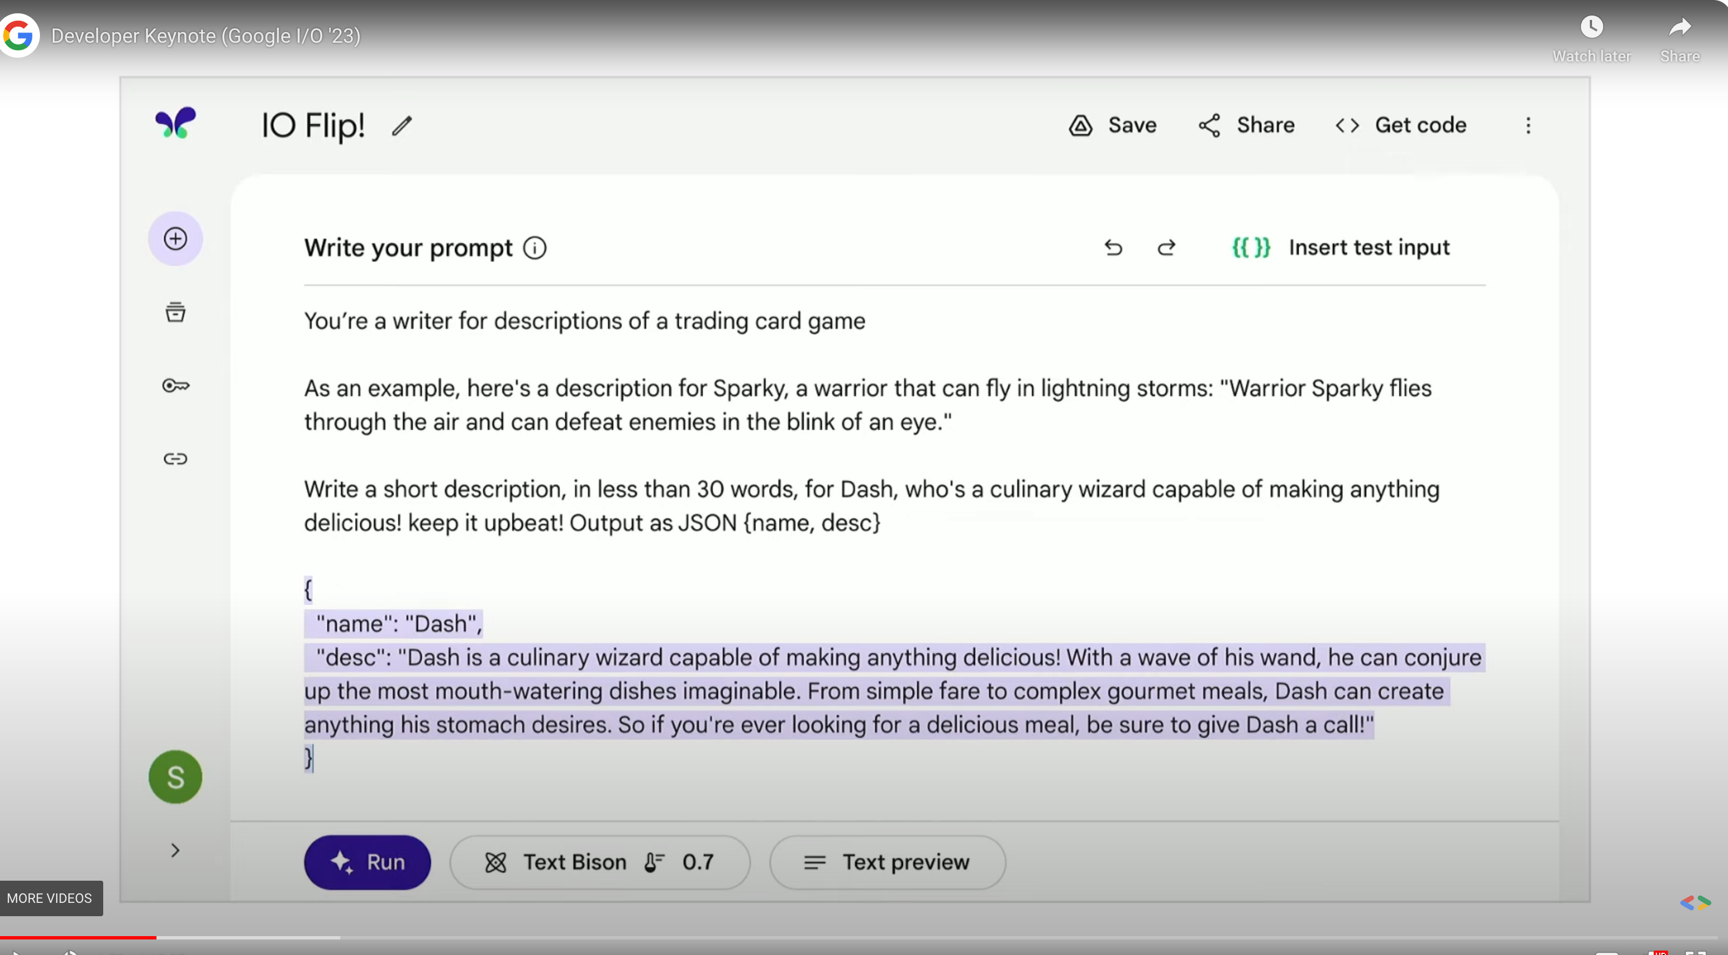This screenshot has height=955, width=1728.
Task: Click the Share network icon
Action: point(1210,125)
